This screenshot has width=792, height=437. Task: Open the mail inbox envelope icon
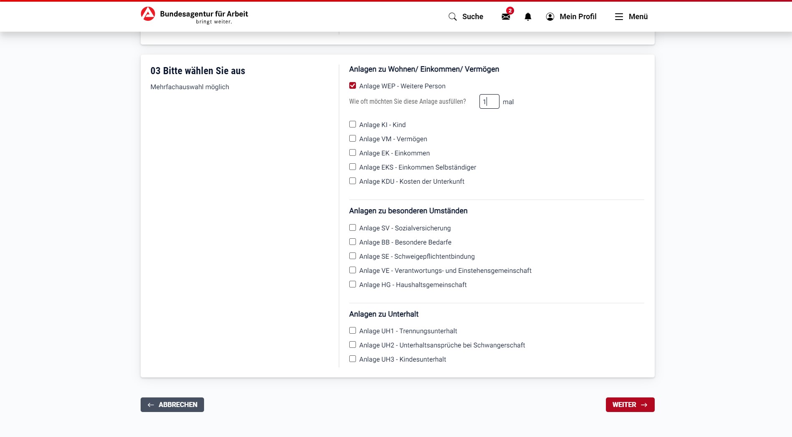click(506, 17)
